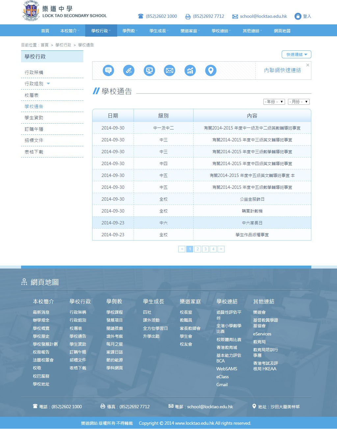Open the computer monitor quick link icon
337x429 pixels.
point(149,71)
